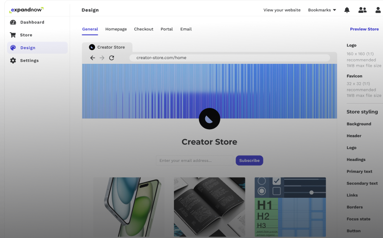Screen dimensions: 383x238
Task: Open the Background styling option
Action: coord(359,124)
